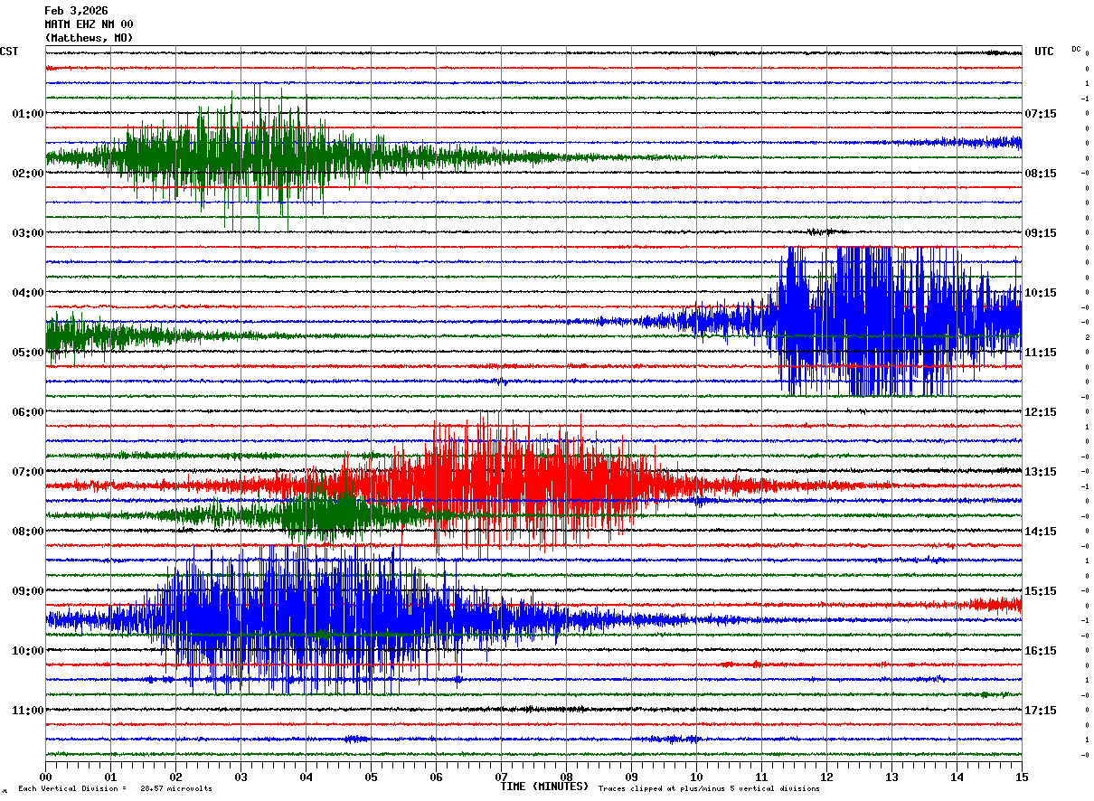The image size is (1094, 801).
Task: Click the "10:00" CST time label
Action: pyautogui.click(x=28, y=651)
